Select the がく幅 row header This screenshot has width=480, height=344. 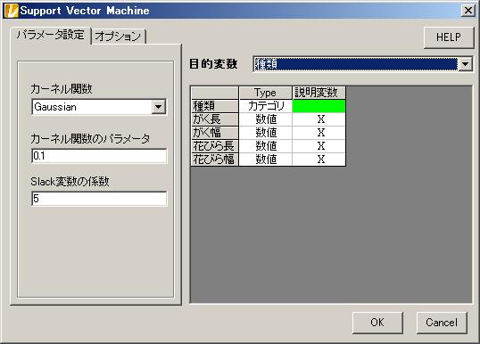pyautogui.click(x=215, y=133)
